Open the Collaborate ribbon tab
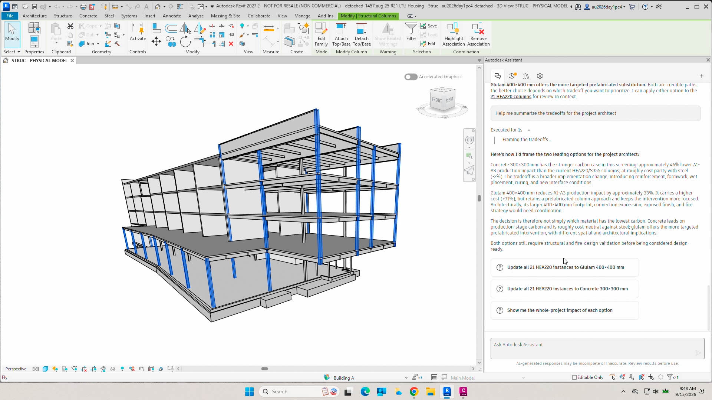Image resolution: width=712 pixels, height=400 pixels. [259, 16]
